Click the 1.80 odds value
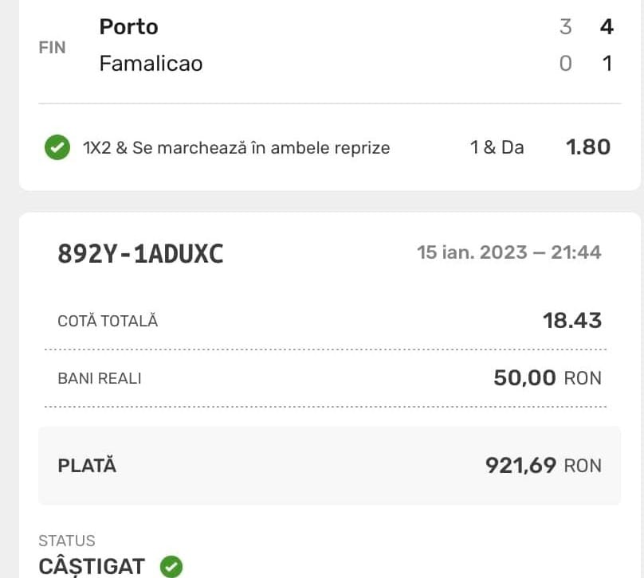644x578 pixels. tap(588, 147)
